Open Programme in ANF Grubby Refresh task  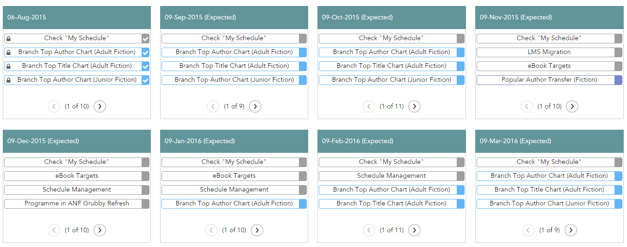click(x=77, y=204)
